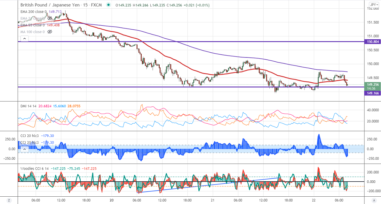
Task: Click the Woodies CCI value -75.245
Action: [74, 169]
